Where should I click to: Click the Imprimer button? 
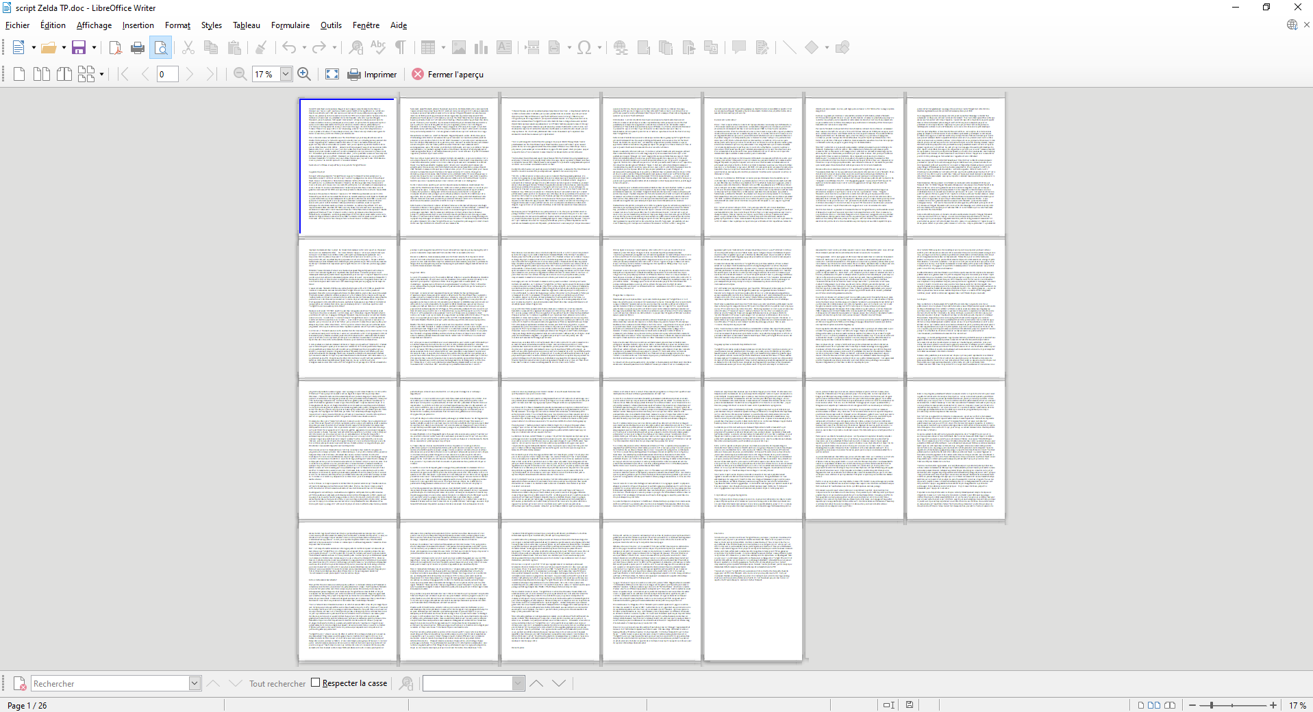pyautogui.click(x=373, y=75)
